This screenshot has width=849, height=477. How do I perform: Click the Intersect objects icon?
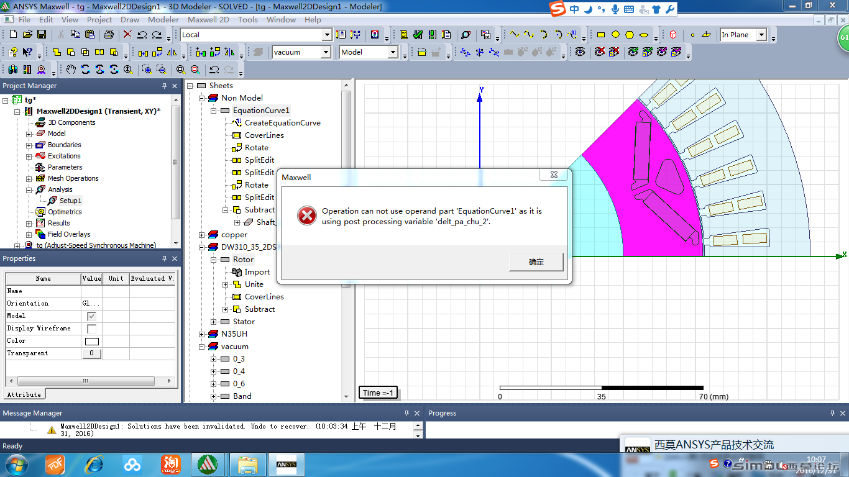point(85,52)
